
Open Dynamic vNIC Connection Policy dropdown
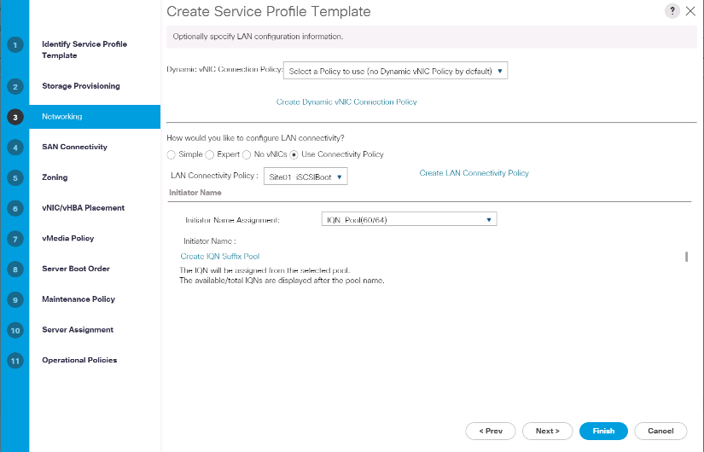coord(395,72)
